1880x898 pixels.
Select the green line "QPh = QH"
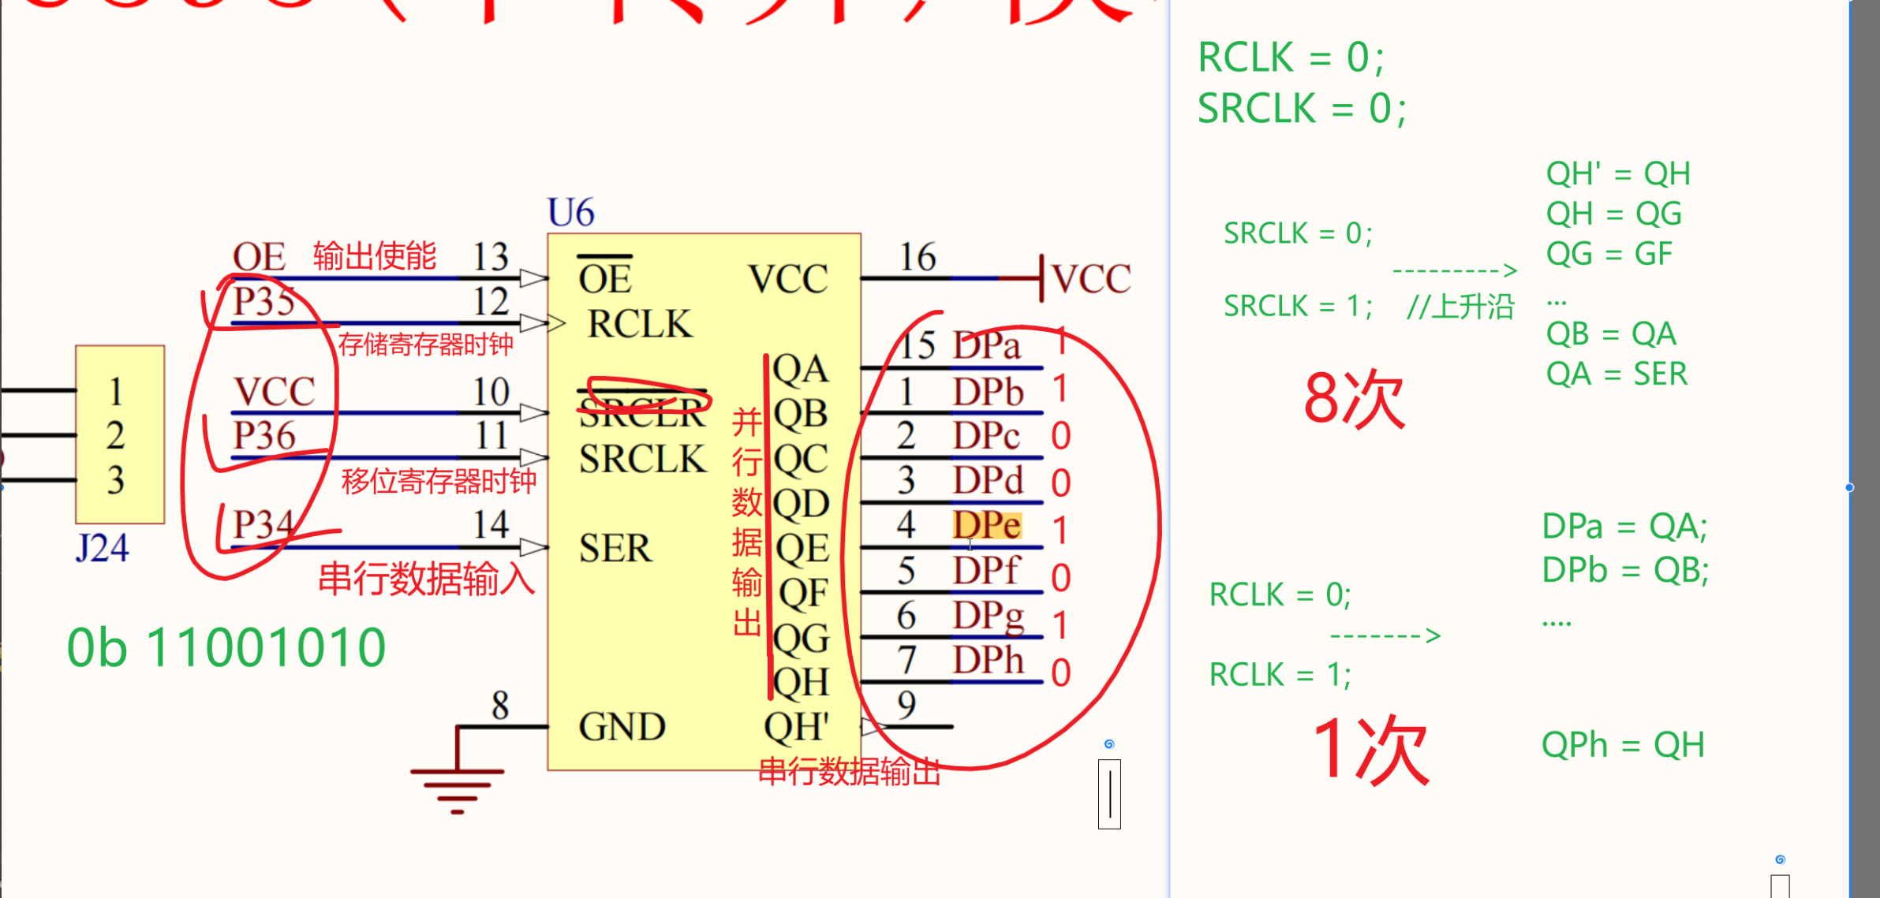[x=1623, y=745]
